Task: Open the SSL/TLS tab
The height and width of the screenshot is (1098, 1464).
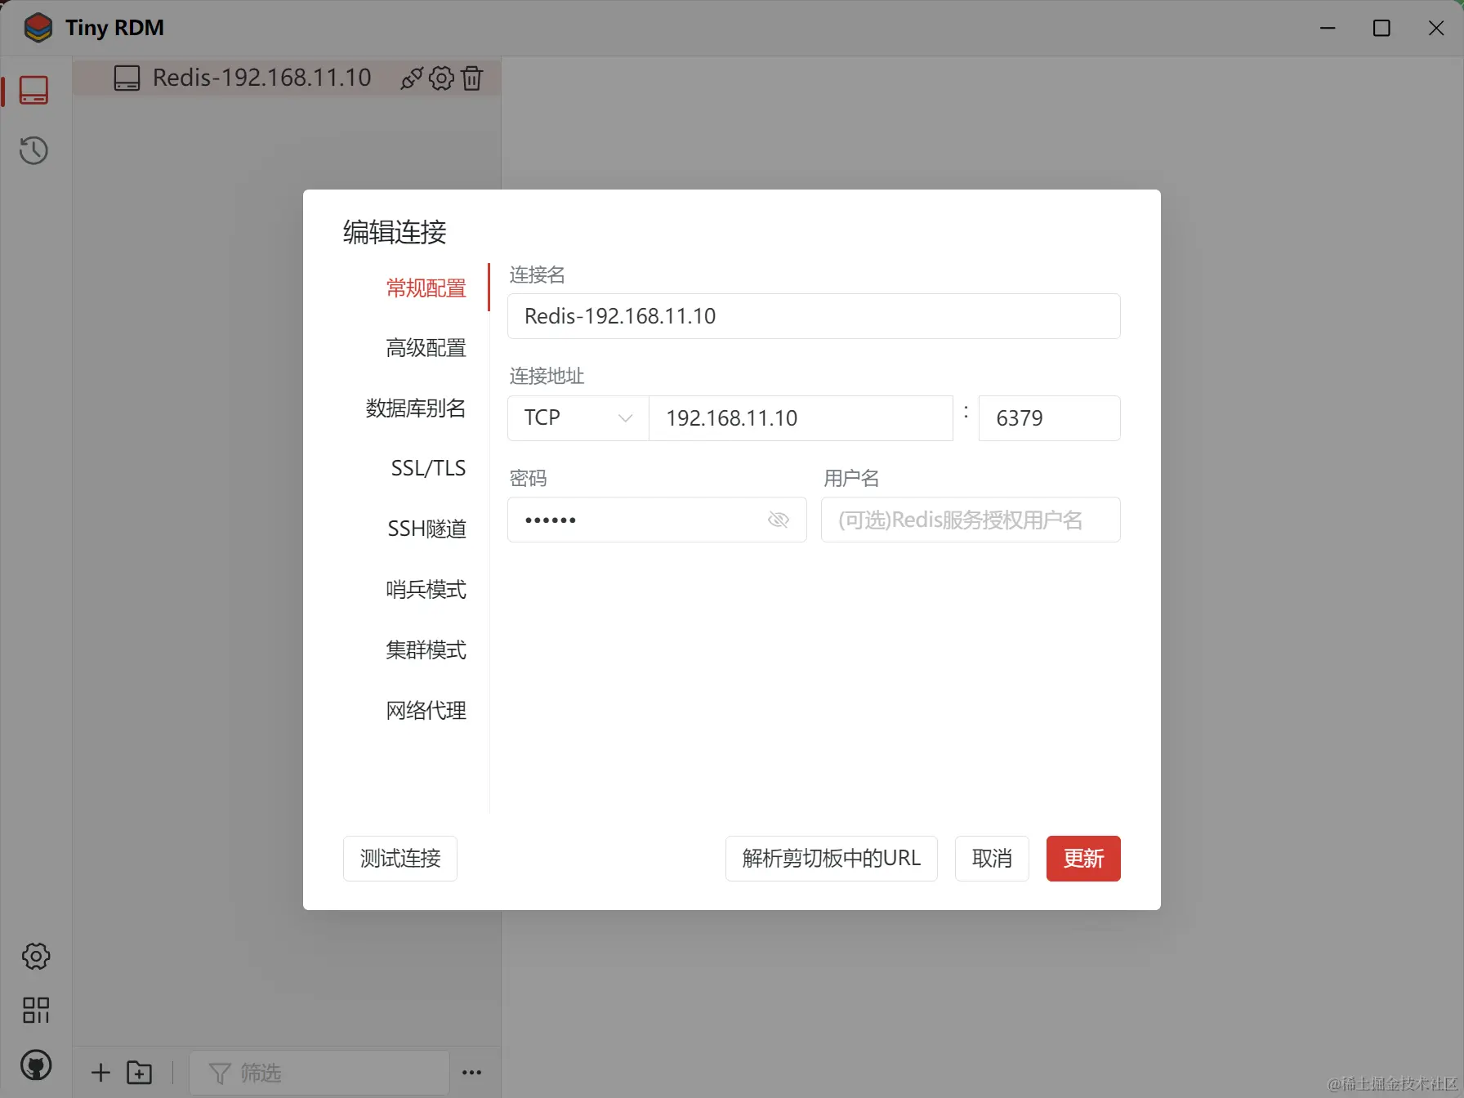Action: [x=428, y=468]
